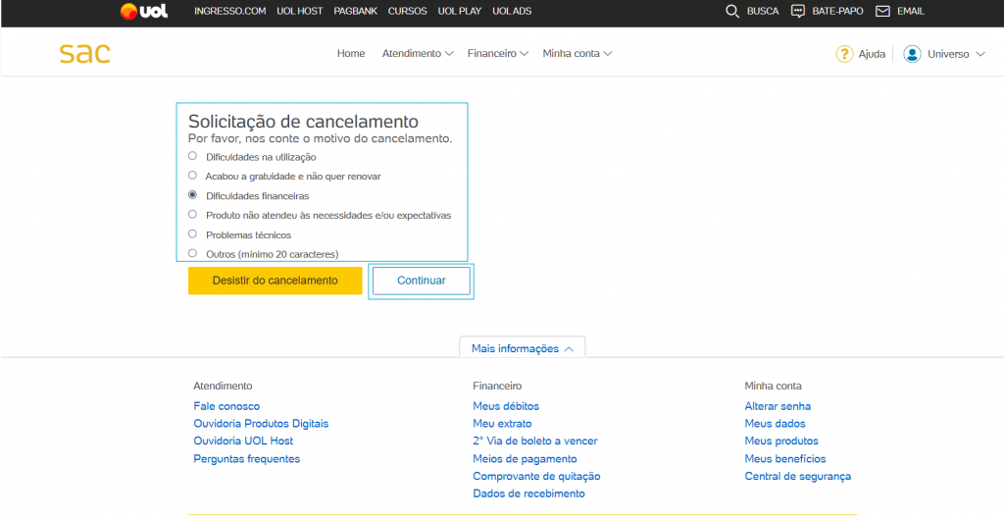Viewport: 1004px width, 517px height.
Task: Go to the Home menu item
Action: coord(351,54)
